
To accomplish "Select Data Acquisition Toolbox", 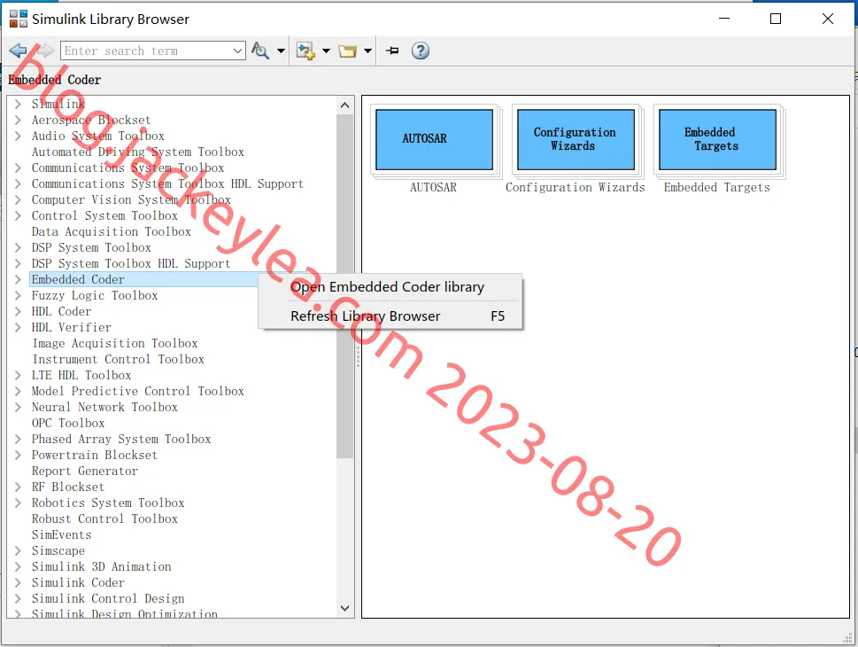I will pos(111,231).
